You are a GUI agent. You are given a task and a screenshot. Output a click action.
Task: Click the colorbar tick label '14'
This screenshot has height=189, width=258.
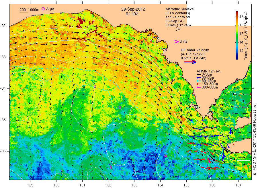(x=241, y=42)
